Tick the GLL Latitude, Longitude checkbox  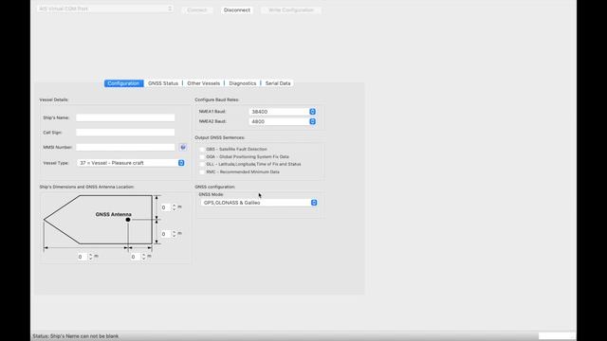[x=202, y=164]
